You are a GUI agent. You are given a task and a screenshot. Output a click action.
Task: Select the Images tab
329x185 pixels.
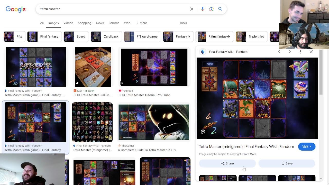point(53,23)
